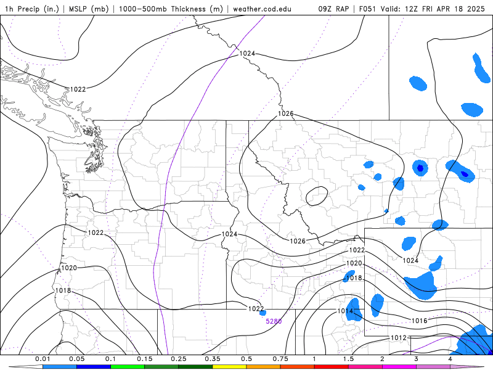Click the 0.25 legend value
The width and height of the screenshot is (493, 370).
(179, 359)
